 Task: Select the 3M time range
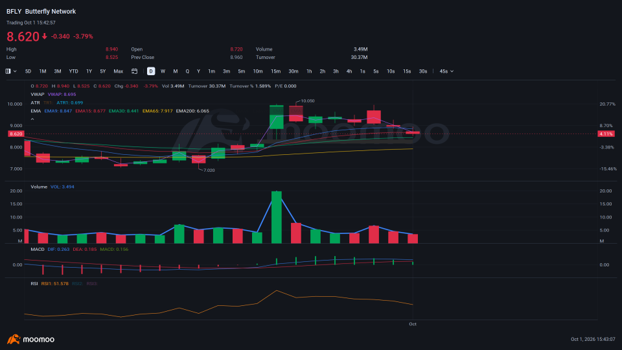coord(58,71)
